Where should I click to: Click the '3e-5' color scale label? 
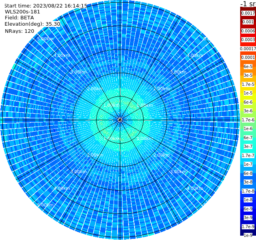(248, 75)
